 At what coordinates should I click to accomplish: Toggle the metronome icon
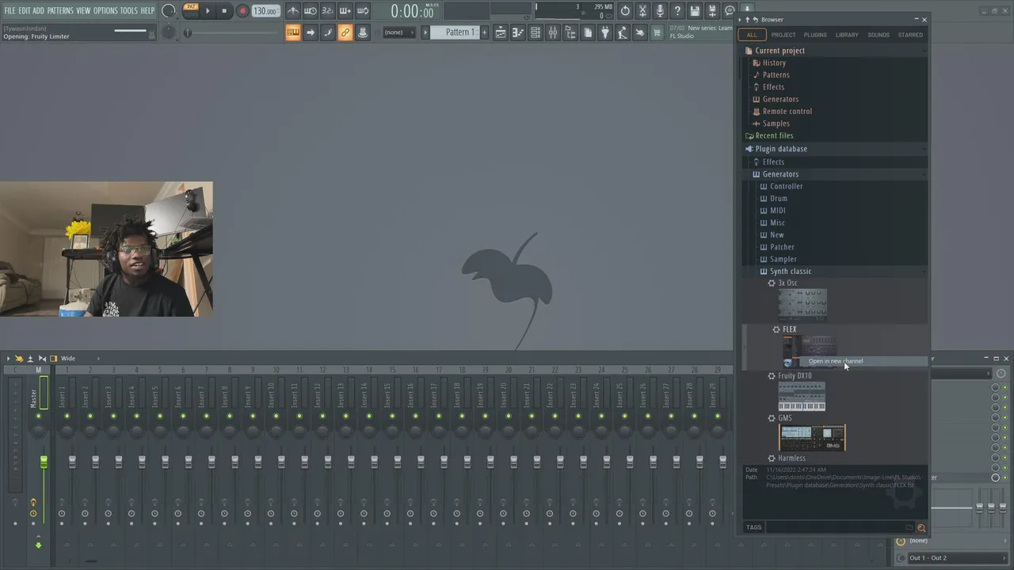(x=293, y=11)
